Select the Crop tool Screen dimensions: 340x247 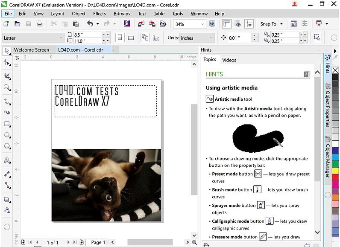click(x=7, y=76)
